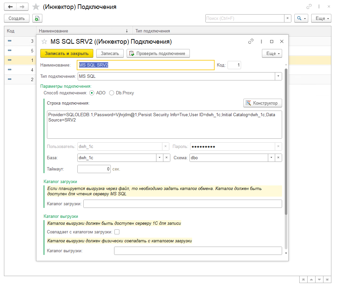Select list row with code 5
This screenshot has width=337, height=287.
pos(20,51)
